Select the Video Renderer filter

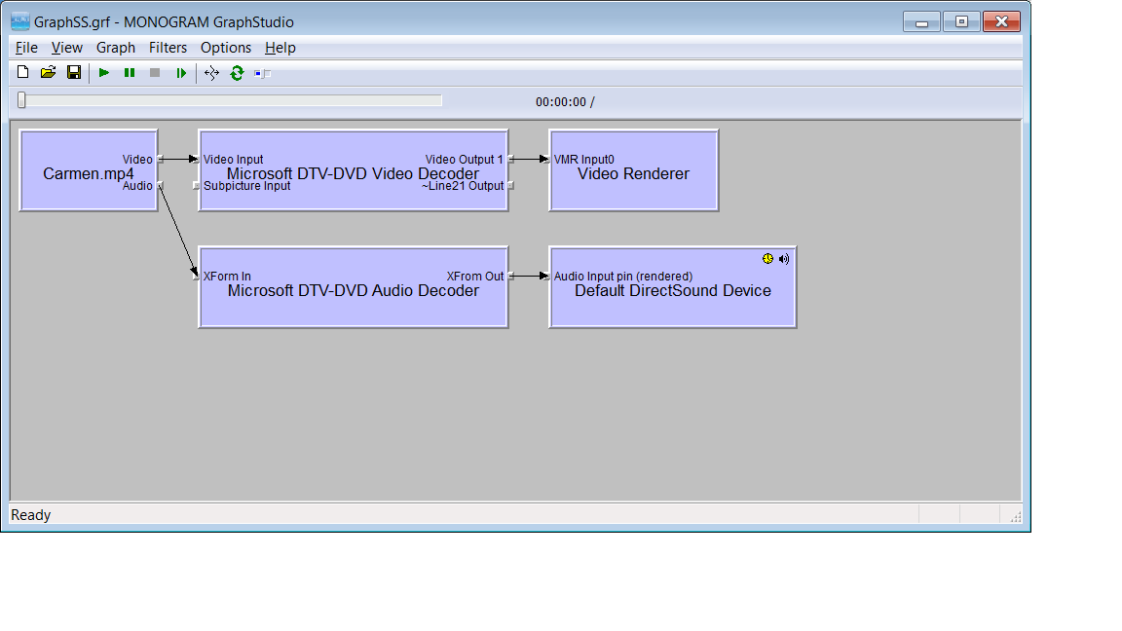[x=634, y=172]
